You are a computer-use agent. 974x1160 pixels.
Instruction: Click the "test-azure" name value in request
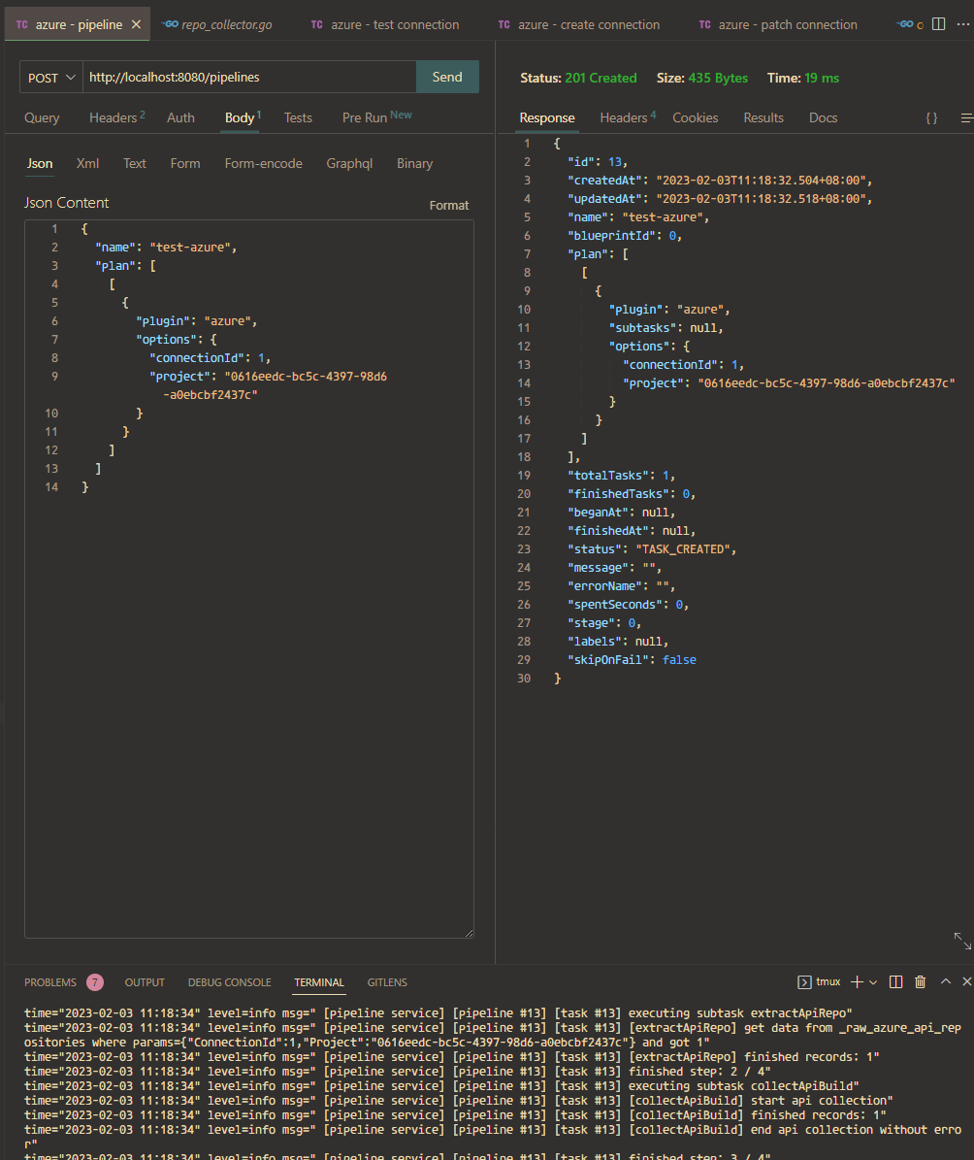coord(190,248)
